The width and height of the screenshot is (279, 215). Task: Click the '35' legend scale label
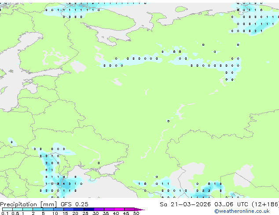[x=106, y=213]
